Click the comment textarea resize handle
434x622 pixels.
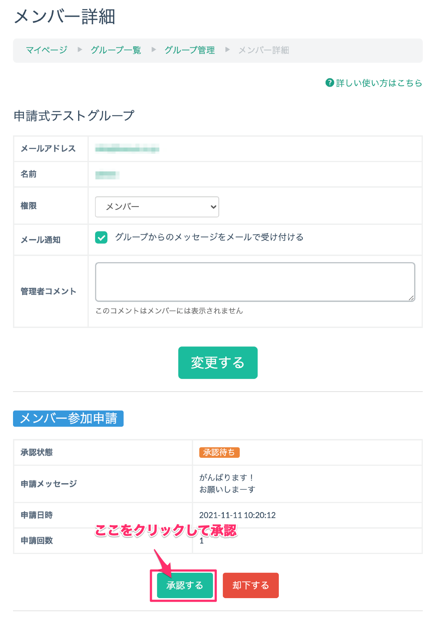(411, 298)
